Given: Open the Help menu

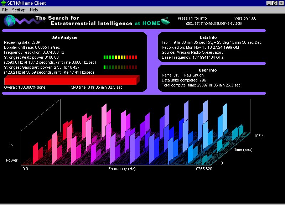Looking at the screenshot, I should pos(34,10).
